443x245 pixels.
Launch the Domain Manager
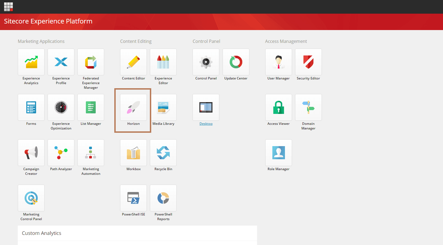(x=308, y=107)
